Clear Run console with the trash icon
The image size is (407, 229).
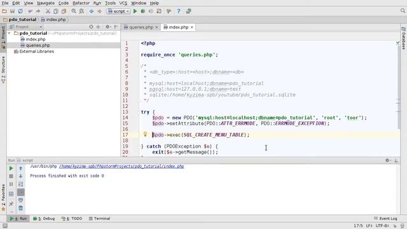pyautogui.click(x=20, y=208)
